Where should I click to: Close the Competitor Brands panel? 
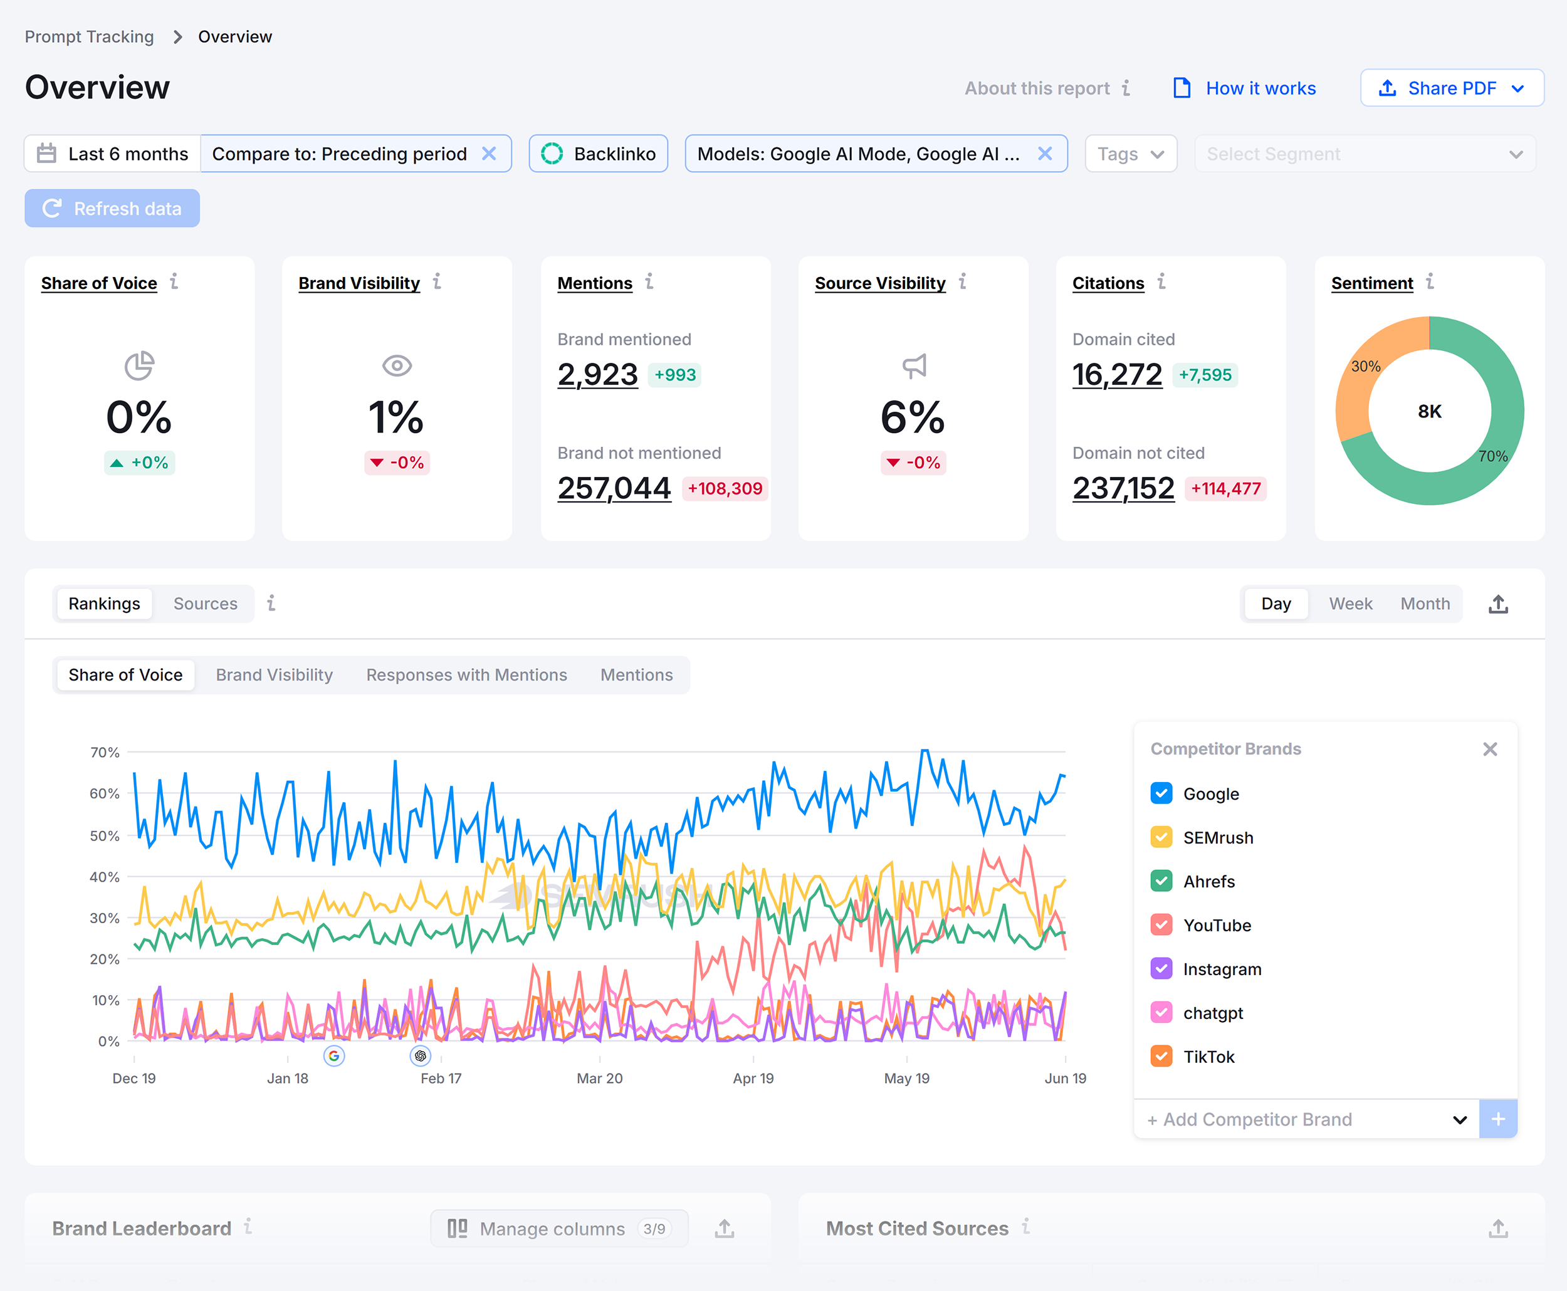[x=1490, y=749]
